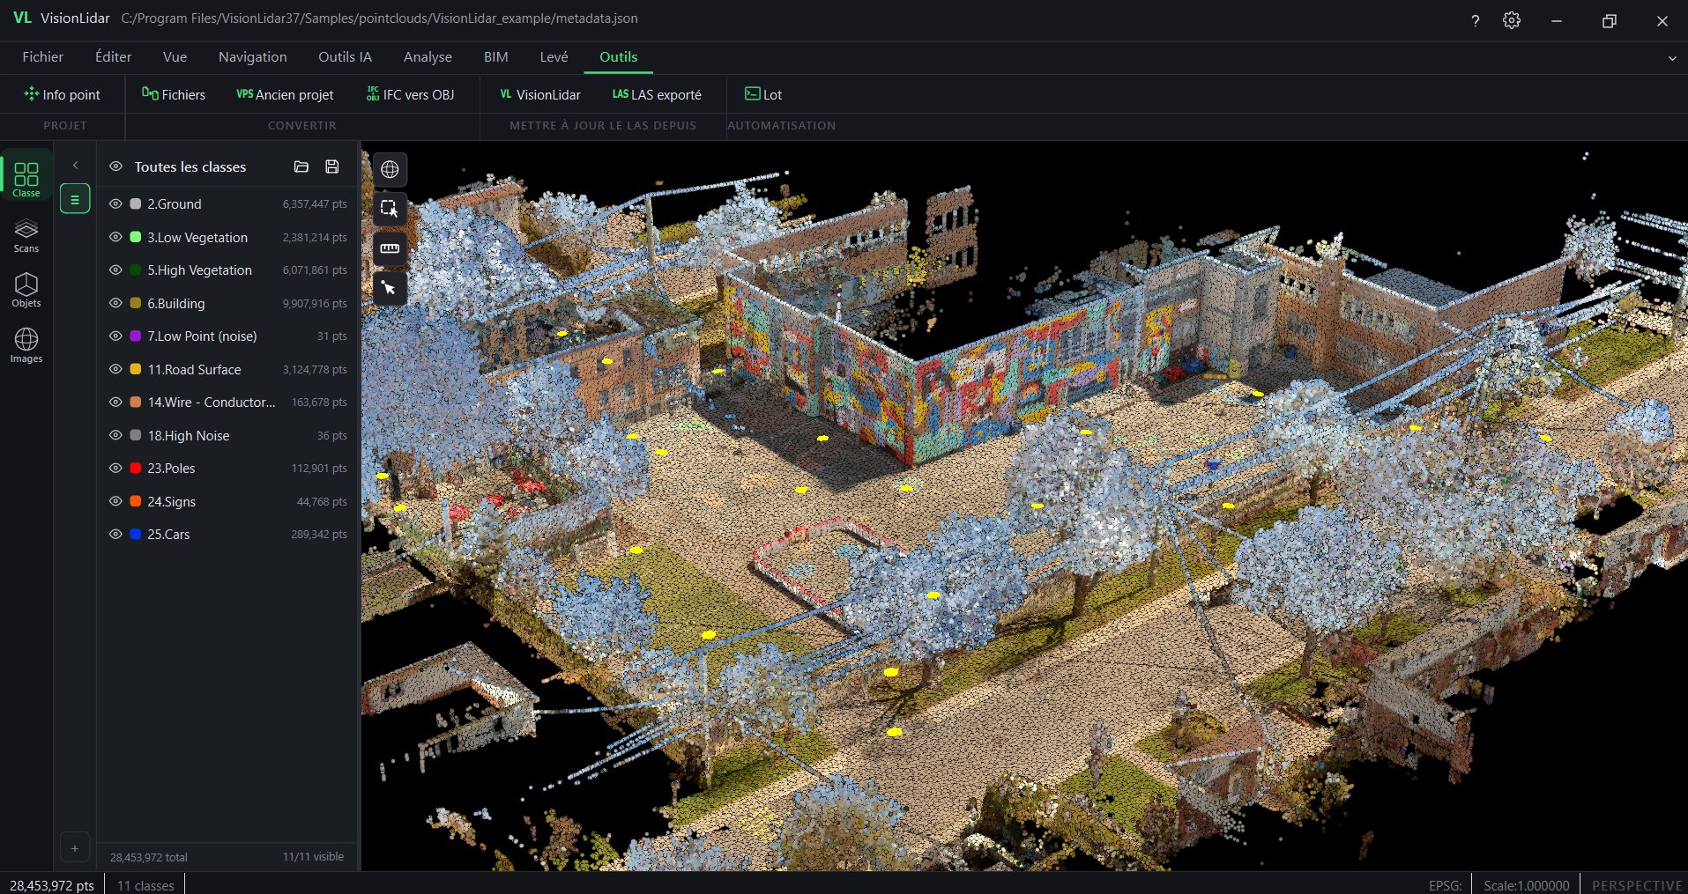The width and height of the screenshot is (1688, 894).
Task: Hide the 3.Low Vegetation class
Action: (x=115, y=237)
